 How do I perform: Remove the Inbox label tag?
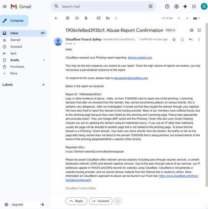pos(174,30)
